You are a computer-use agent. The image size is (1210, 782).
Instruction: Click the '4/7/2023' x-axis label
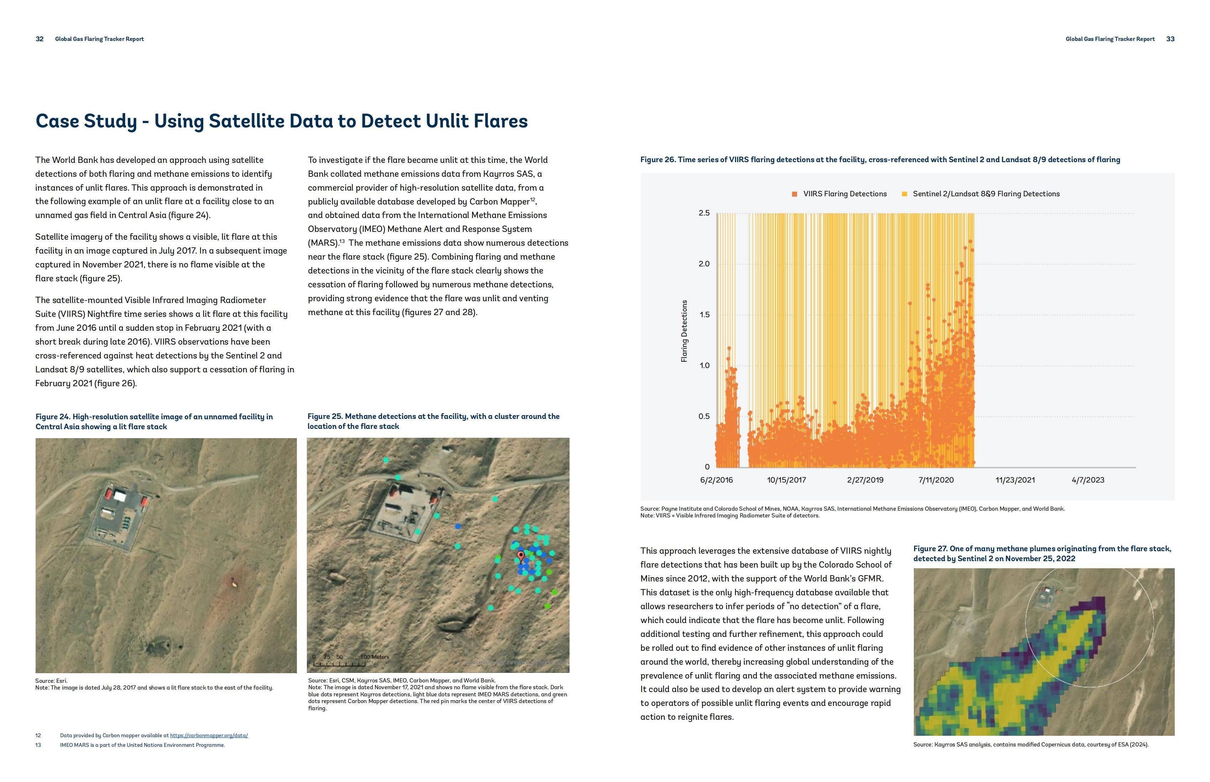click(x=1088, y=480)
